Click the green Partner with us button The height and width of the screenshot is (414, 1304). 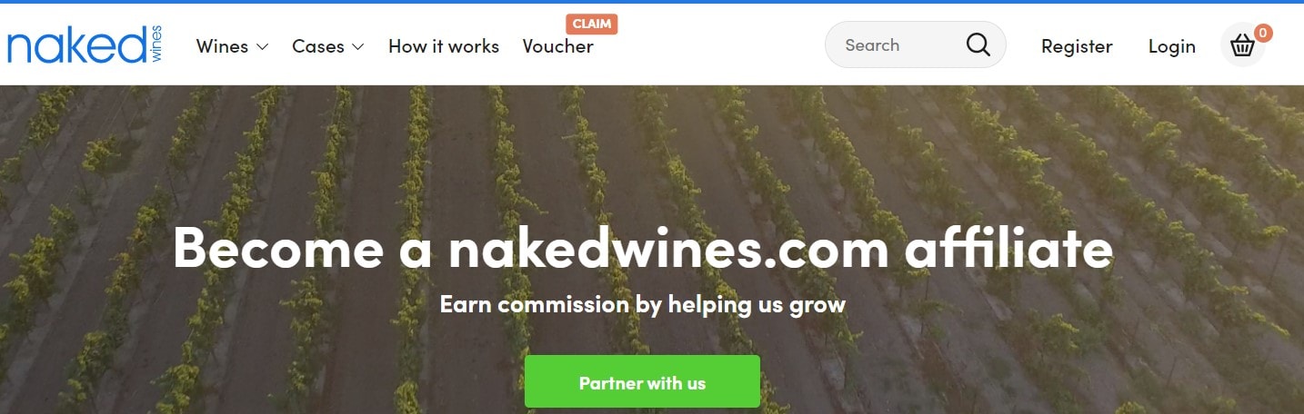point(642,381)
